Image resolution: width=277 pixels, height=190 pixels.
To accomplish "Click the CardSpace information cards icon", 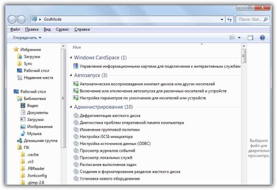I will 76,66.
